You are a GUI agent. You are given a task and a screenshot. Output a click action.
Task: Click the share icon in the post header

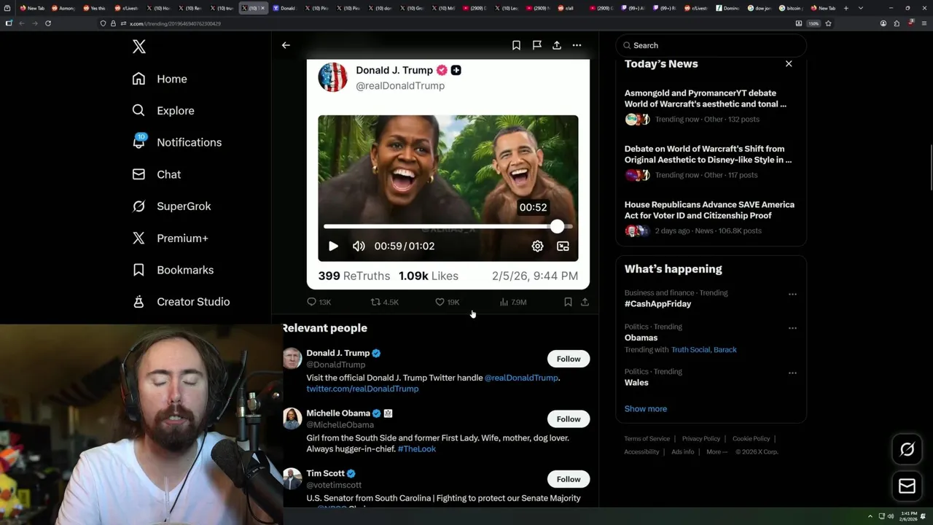point(557,45)
